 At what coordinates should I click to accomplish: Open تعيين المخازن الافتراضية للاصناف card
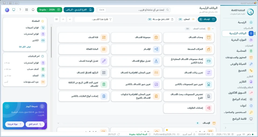coord(137,73)
